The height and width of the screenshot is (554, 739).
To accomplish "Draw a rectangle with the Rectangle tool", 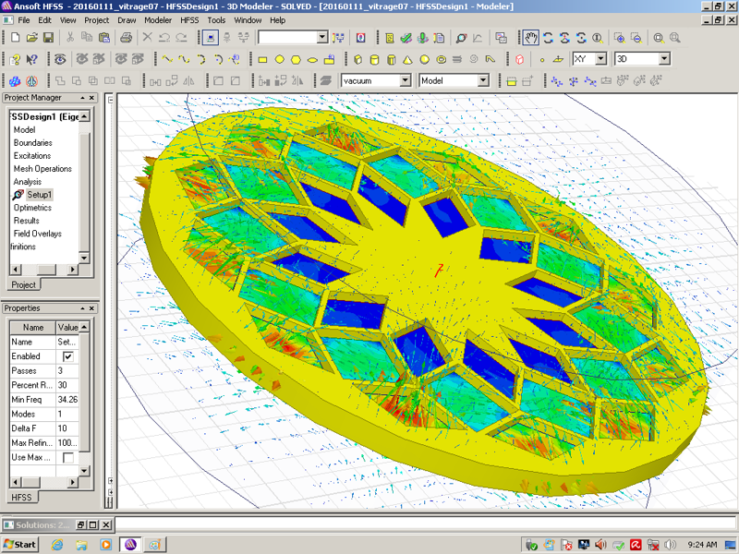I will click(x=263, y=59).
